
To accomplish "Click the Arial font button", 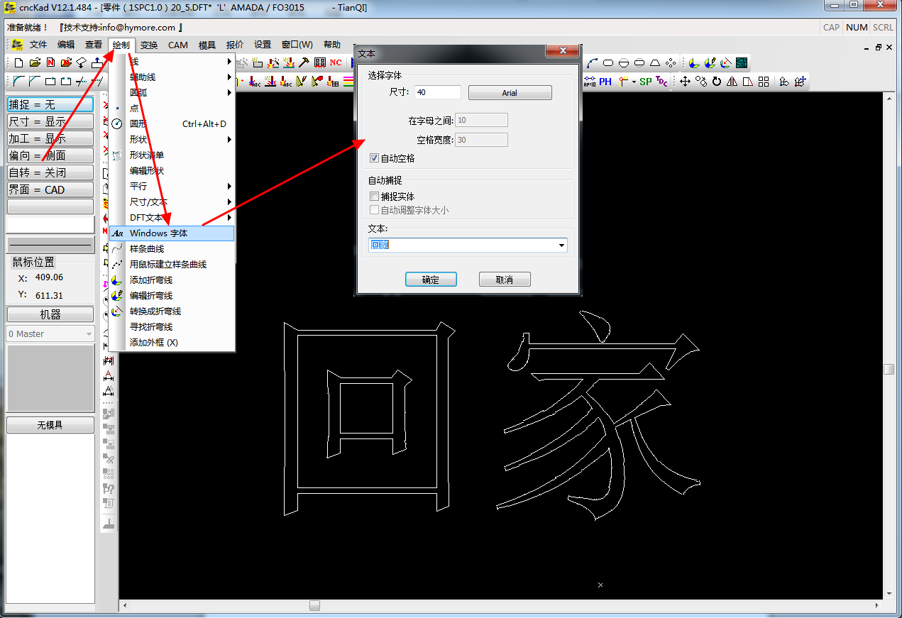I will (x=510, y=93).
